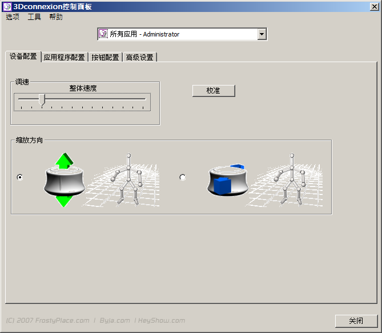This screenshot has width=382, height=333.
Task: Expand the 所有应用 dropdown arrow
Action: 262,34
